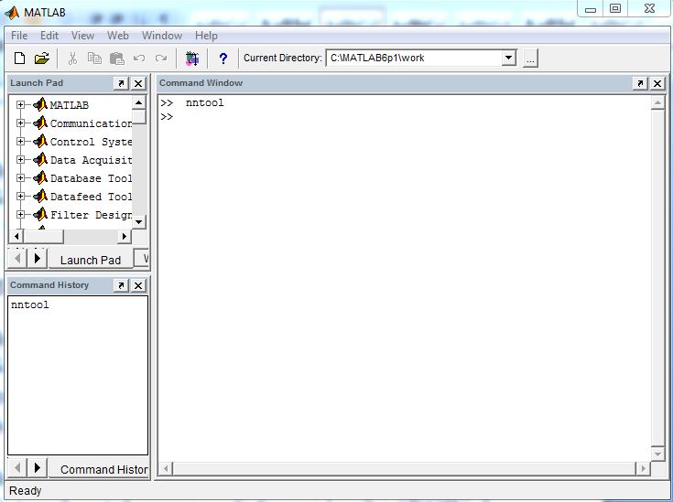Open the Edit menu
Viewport: 673px width, 502px height.
click(x=49, y=36)
